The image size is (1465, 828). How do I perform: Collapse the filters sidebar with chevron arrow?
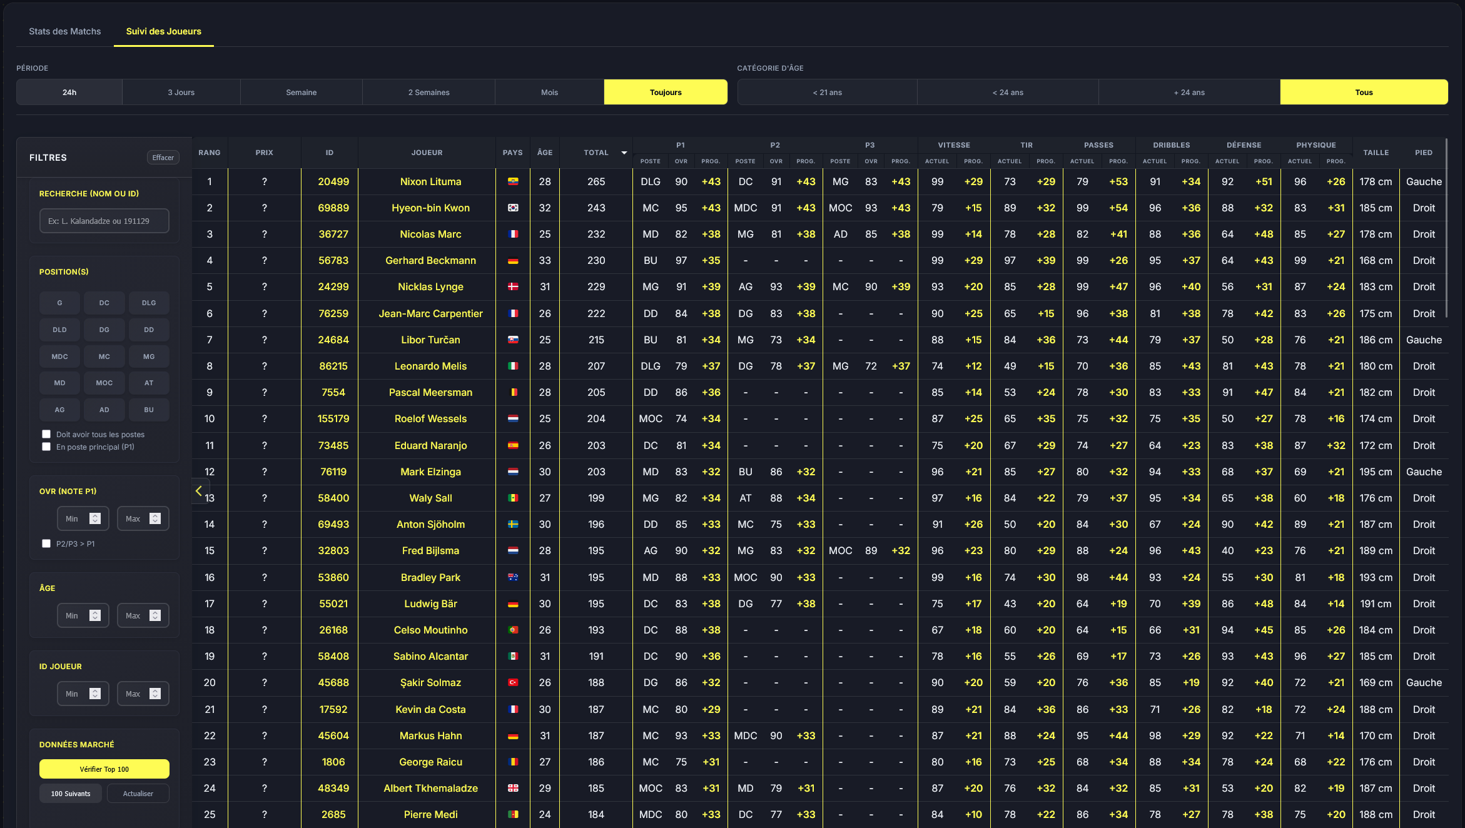click(200, 491)
